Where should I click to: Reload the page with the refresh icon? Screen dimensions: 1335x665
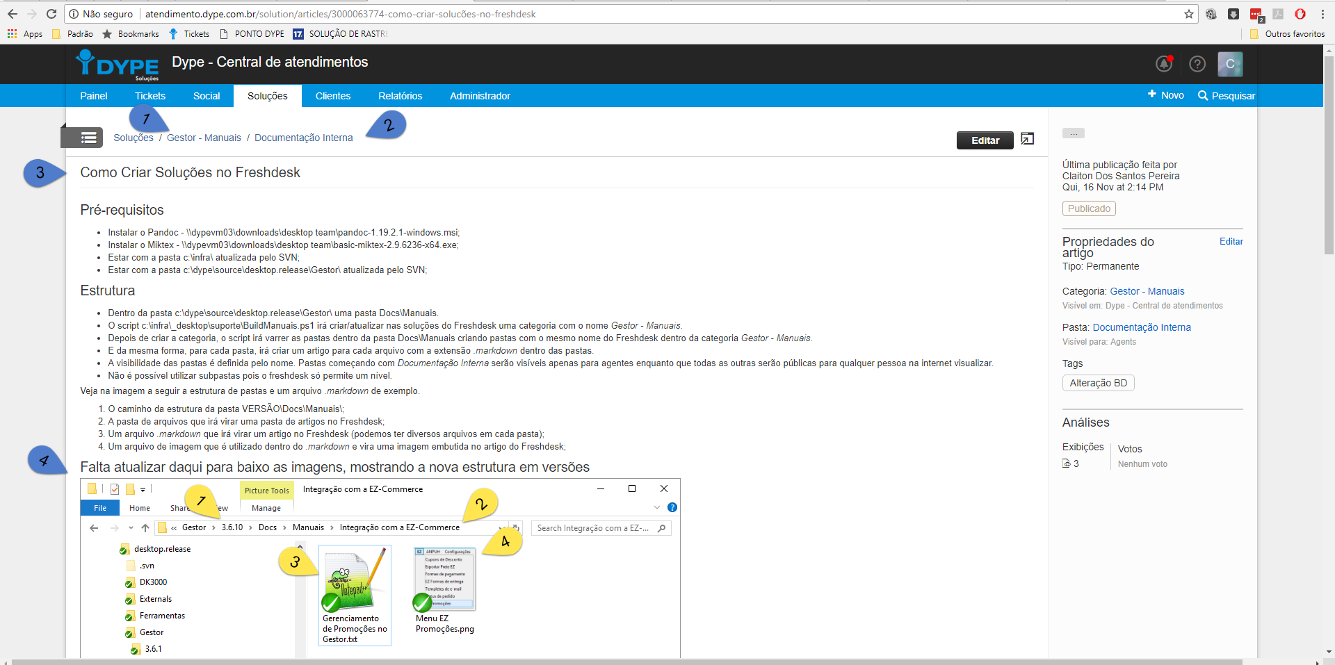51,14
